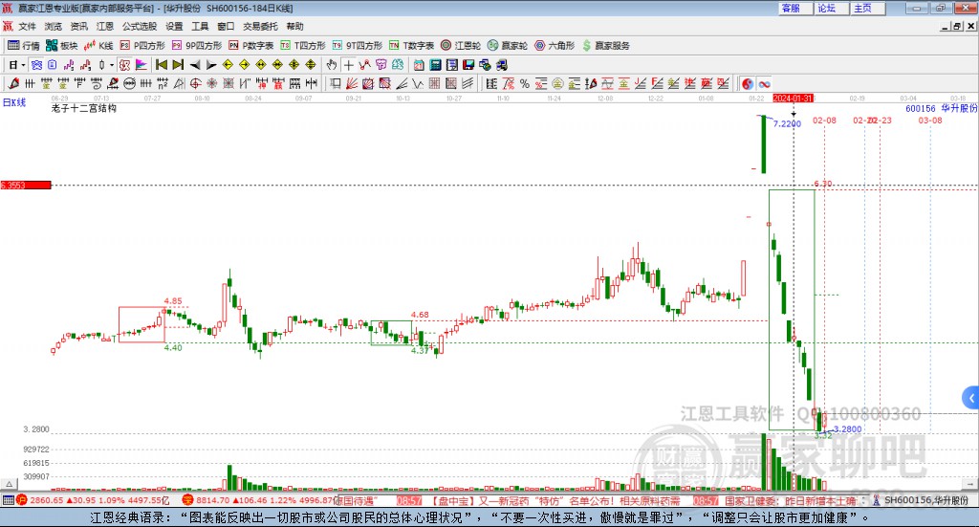Click the 论坛 forum button
The image size is (979, 527).
click(831, 8)
